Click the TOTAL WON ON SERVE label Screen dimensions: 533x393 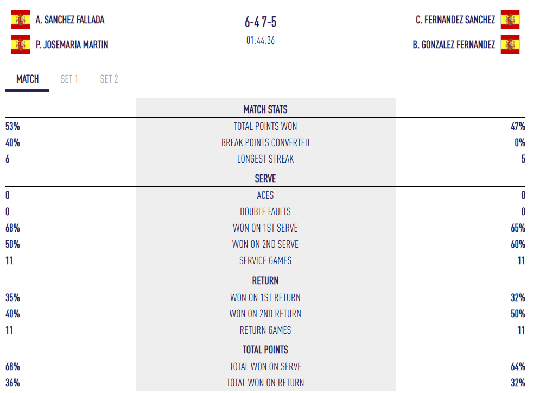265,366
